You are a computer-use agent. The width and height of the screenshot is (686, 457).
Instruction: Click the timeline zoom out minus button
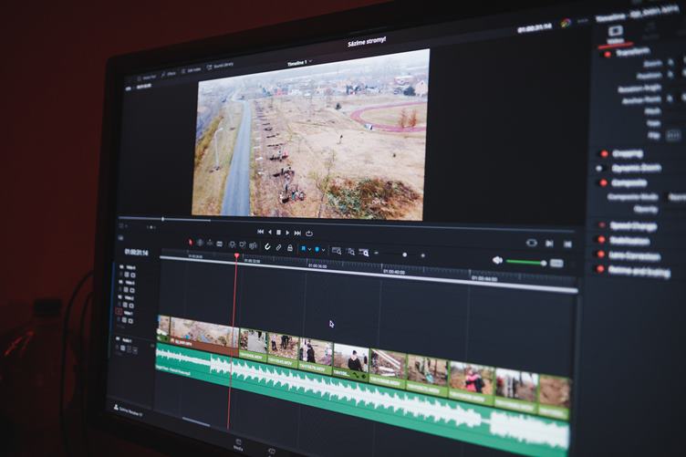pos(377,254)
